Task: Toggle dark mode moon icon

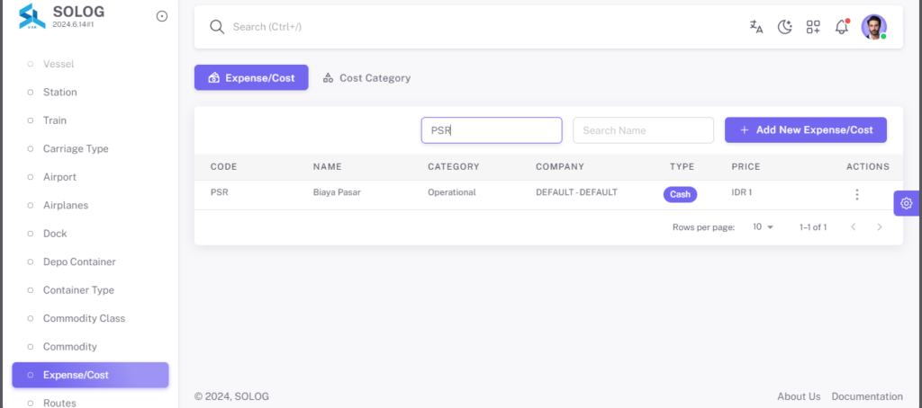Action: tap(785, 27)
